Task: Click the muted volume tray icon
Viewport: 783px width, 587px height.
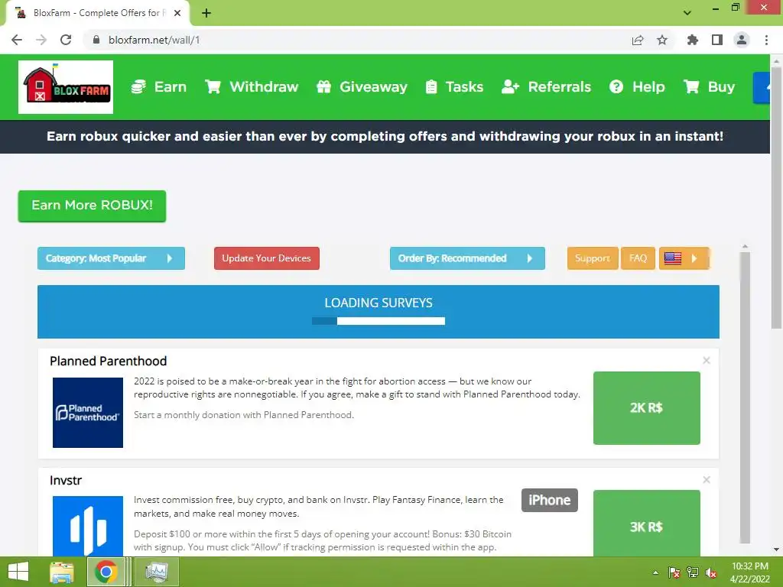Action: [711, 572]
